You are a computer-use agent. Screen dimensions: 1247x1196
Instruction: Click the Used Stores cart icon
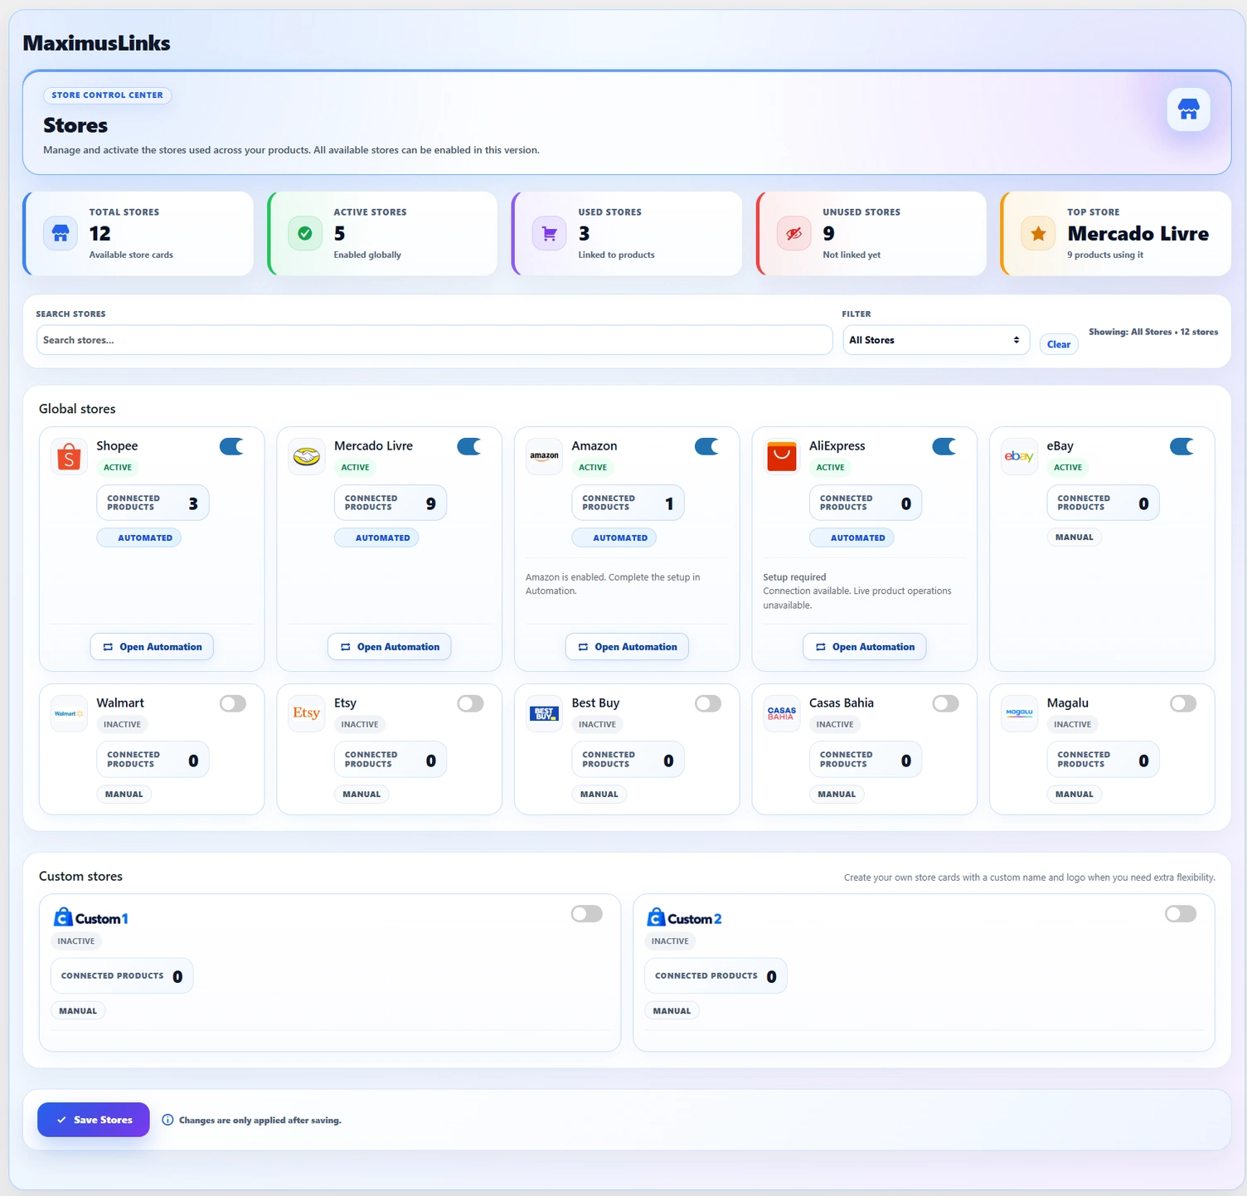(x=549, y=233)
